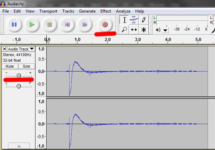Screen dimensions: 215x150
Task: Collapse the track with the bottom arrow
Action: tap(19, 146)
